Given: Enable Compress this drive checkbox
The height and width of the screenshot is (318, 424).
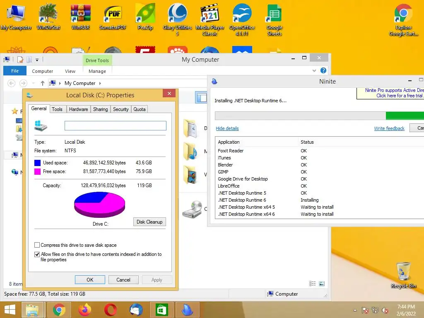Looking at the screenshot, I should point(37,245).
